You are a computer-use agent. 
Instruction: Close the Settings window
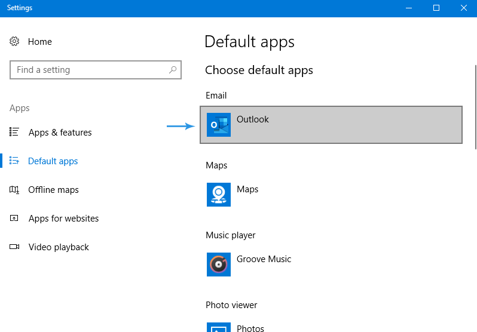(x=464, y=8)
